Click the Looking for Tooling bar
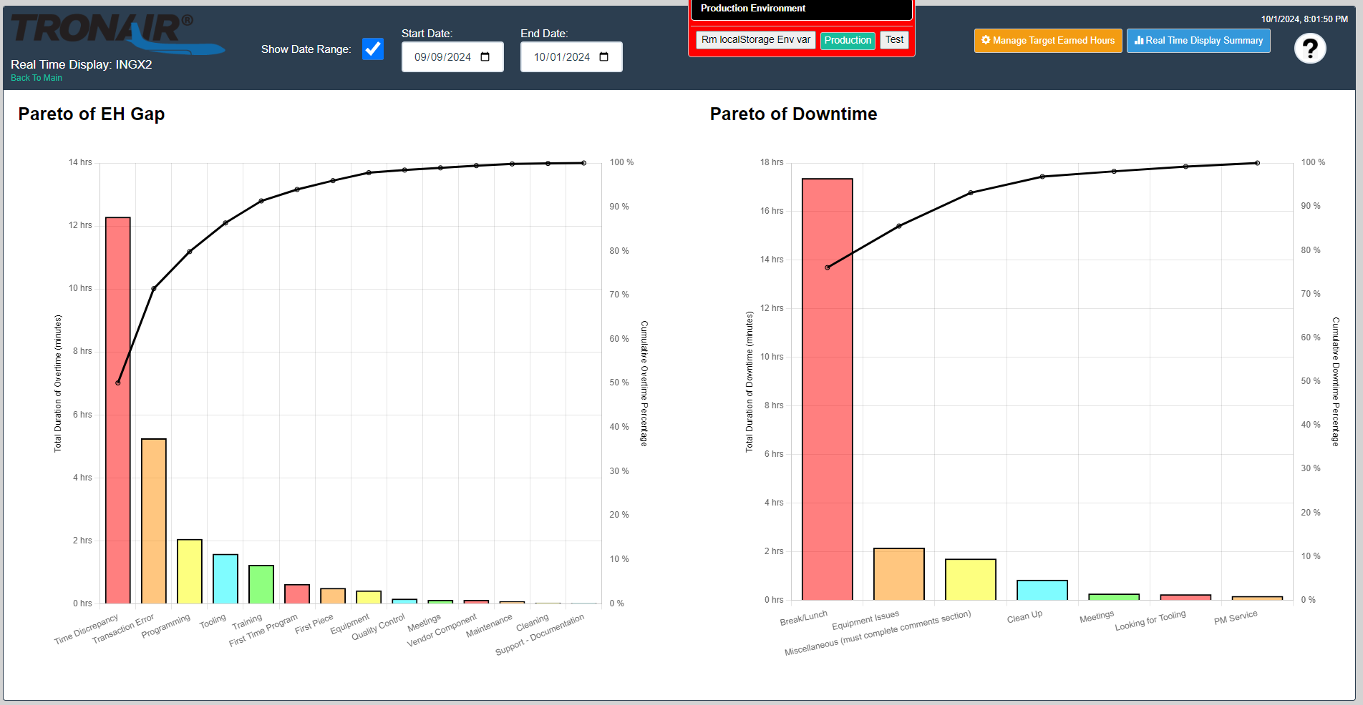Viewport: 1363px width, 705px height. click(x=1185, y=597)
